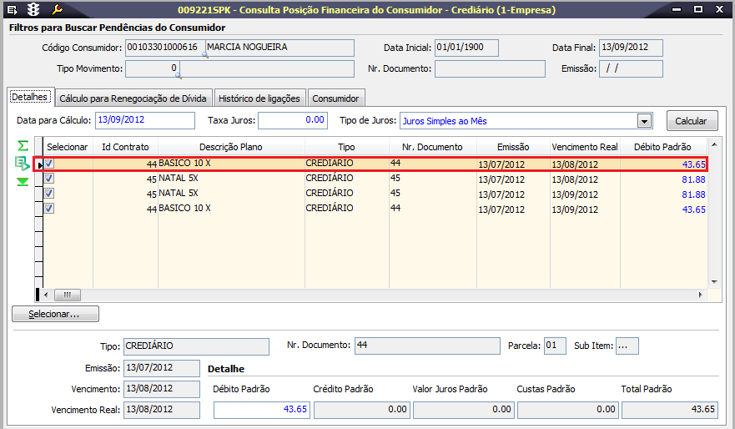Click the Id Contrato column header
This screenshot has width=735, height=429.
tap(126, 147)
